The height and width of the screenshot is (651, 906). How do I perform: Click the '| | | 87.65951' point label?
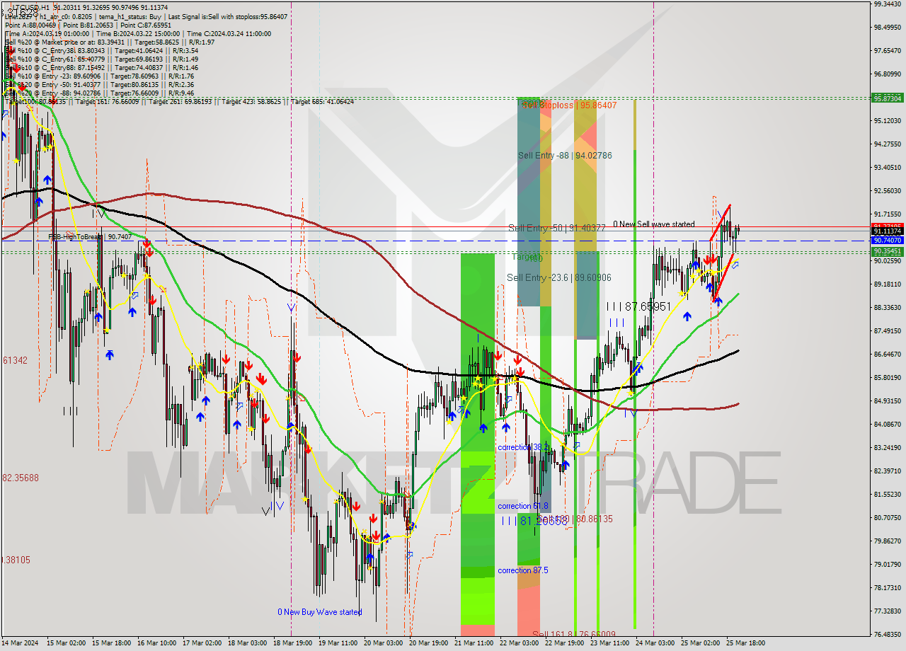click(638, 306)
